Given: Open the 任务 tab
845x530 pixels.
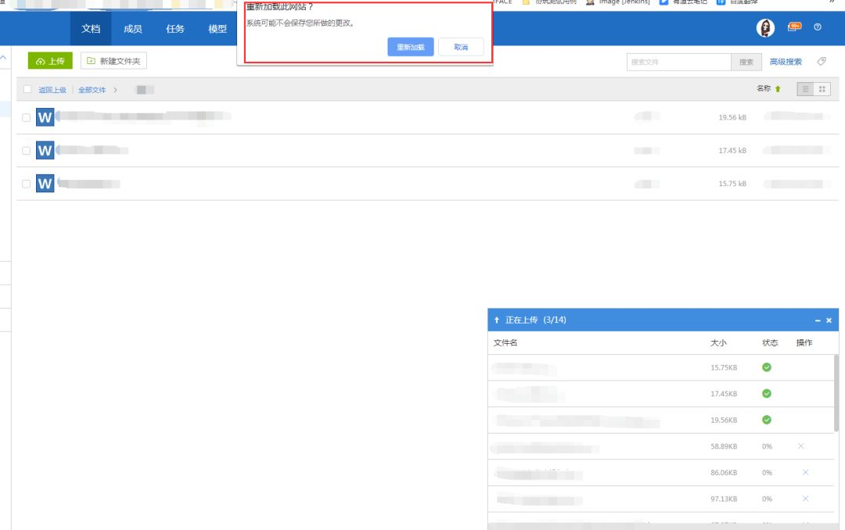Looking at the screenshot, I should pyautogui.click(x=175, y=29).
